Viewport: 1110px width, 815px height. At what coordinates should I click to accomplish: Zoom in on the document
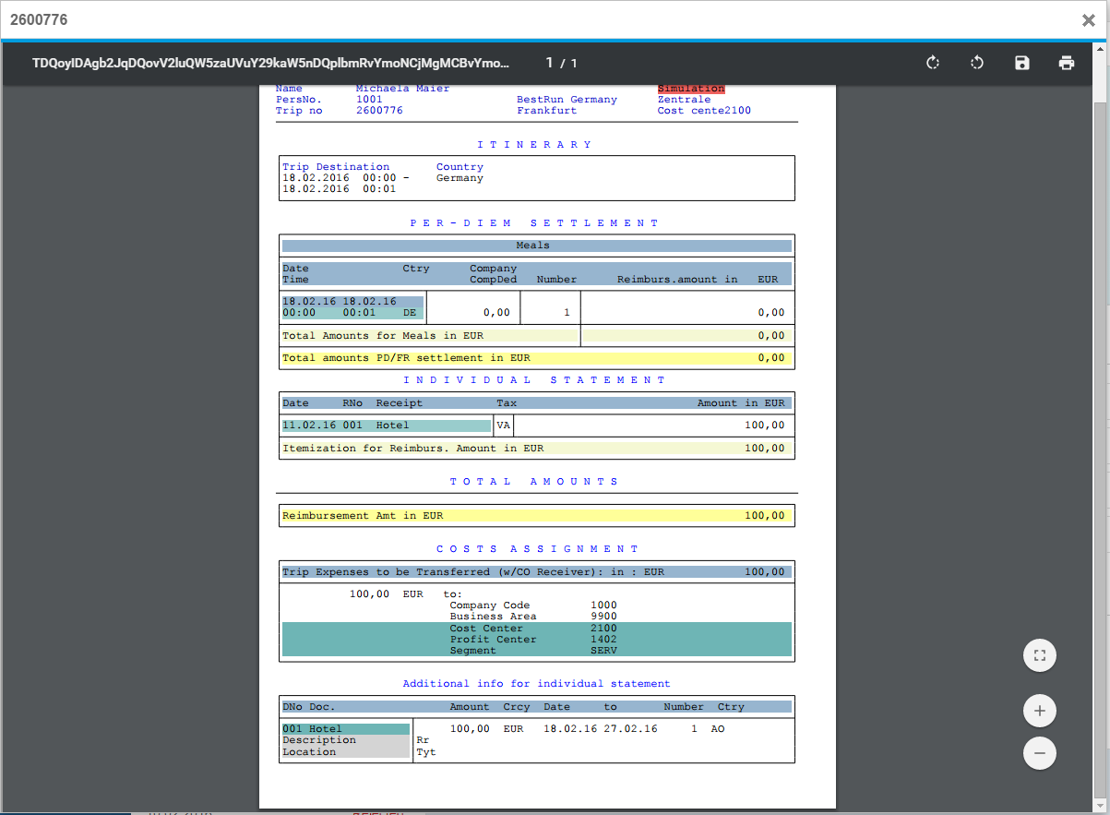tap(1039, 711)
